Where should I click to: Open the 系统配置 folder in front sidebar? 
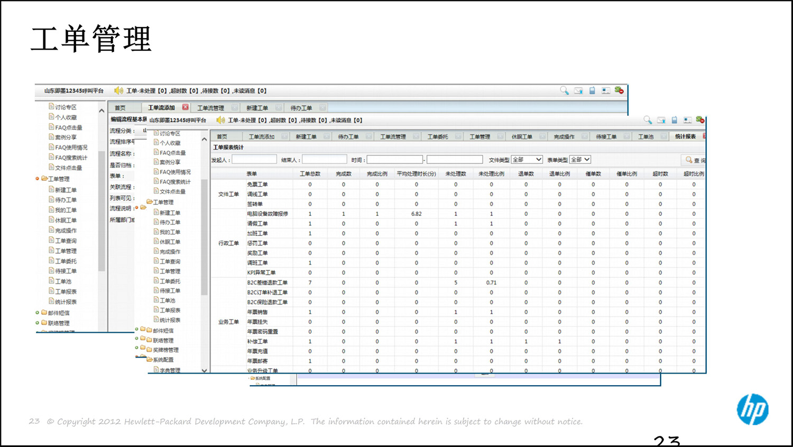pos(162,360)
